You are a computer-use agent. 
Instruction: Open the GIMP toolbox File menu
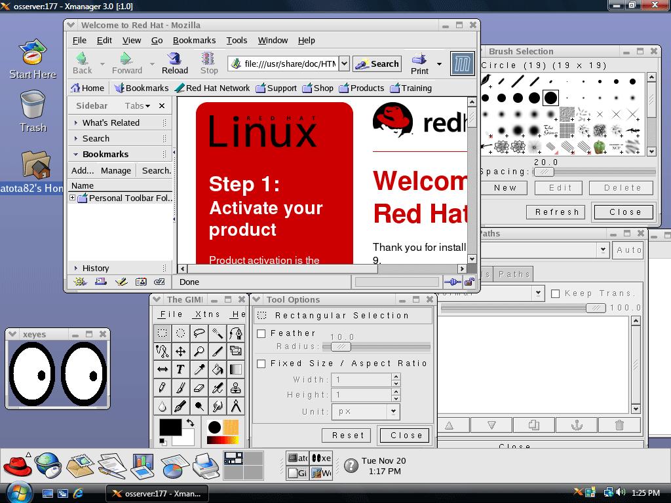tap(171, 314)
